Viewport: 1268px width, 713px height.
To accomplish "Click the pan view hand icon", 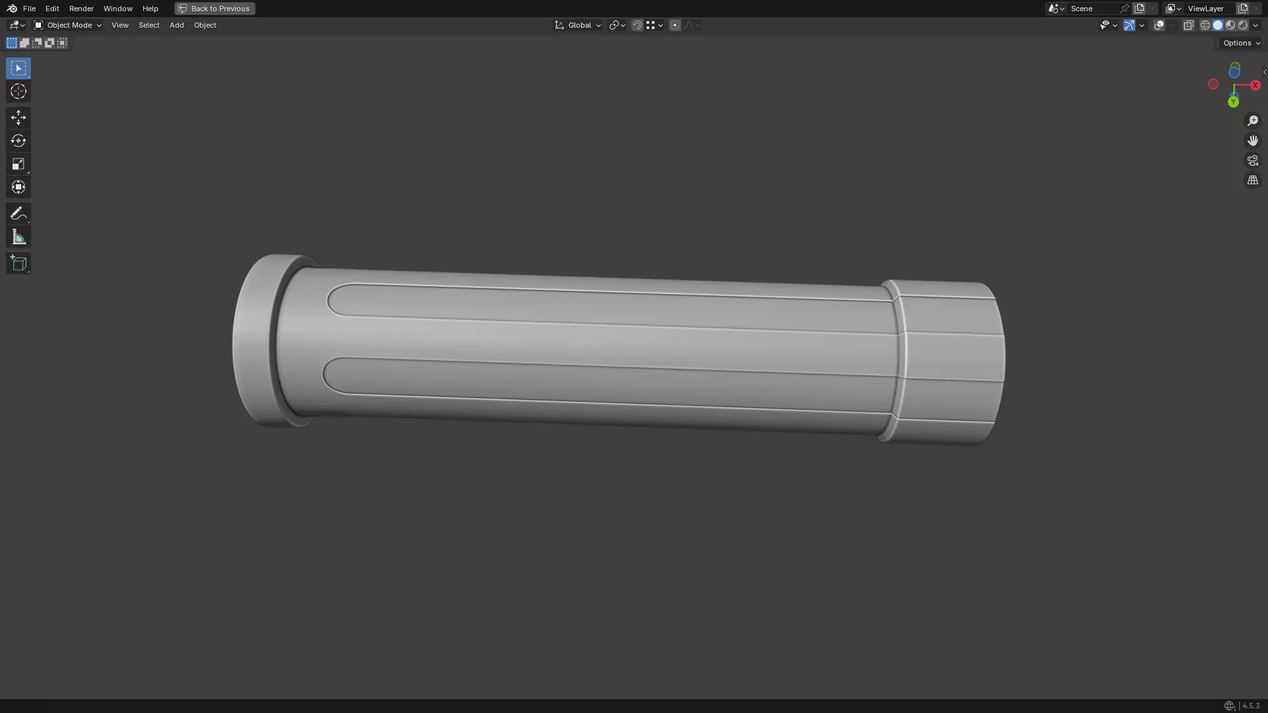I will coord(1253,141).
